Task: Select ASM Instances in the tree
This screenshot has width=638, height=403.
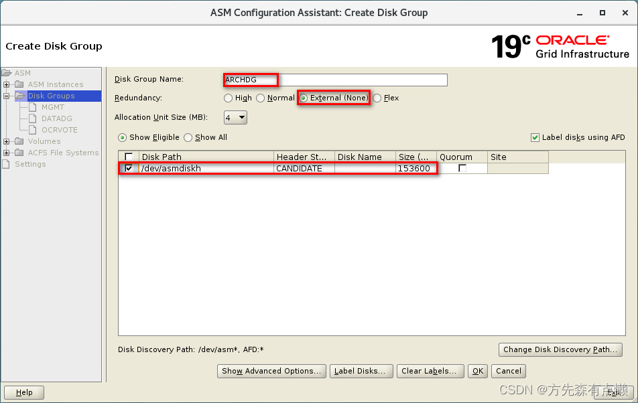Action: (56, 84)
